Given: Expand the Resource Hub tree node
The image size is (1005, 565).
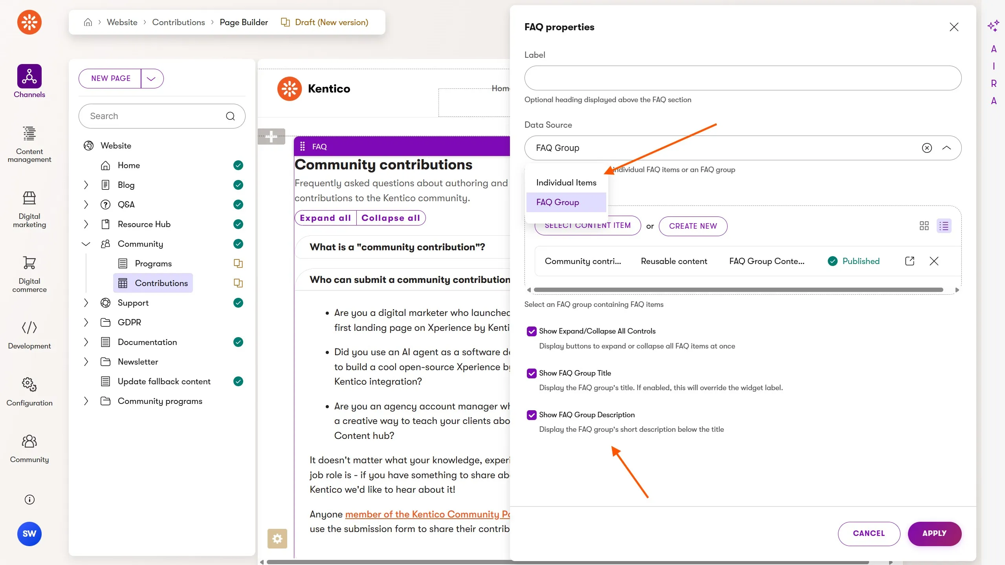Looking at the screenshot, I should pyautogui.click(x=86, y=224).
